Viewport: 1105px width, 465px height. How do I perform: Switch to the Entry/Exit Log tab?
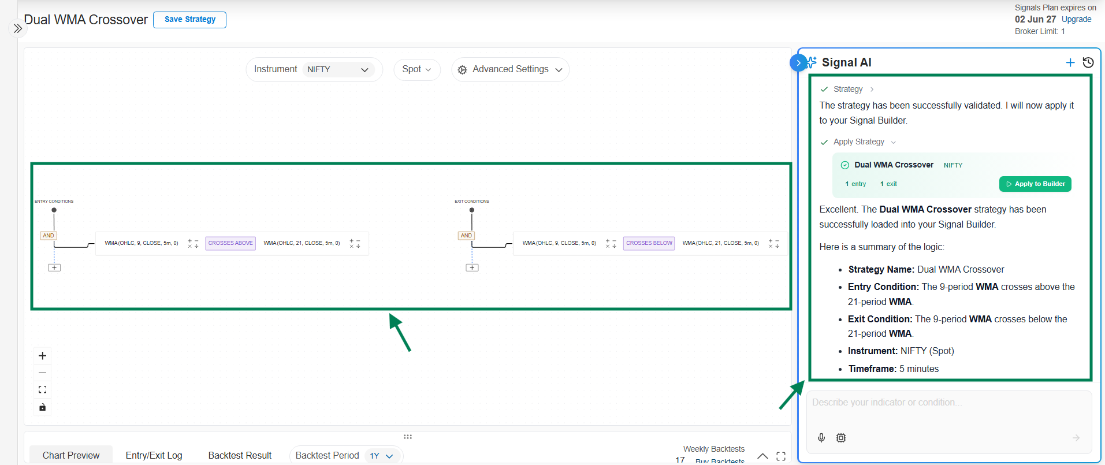[154, 455]
